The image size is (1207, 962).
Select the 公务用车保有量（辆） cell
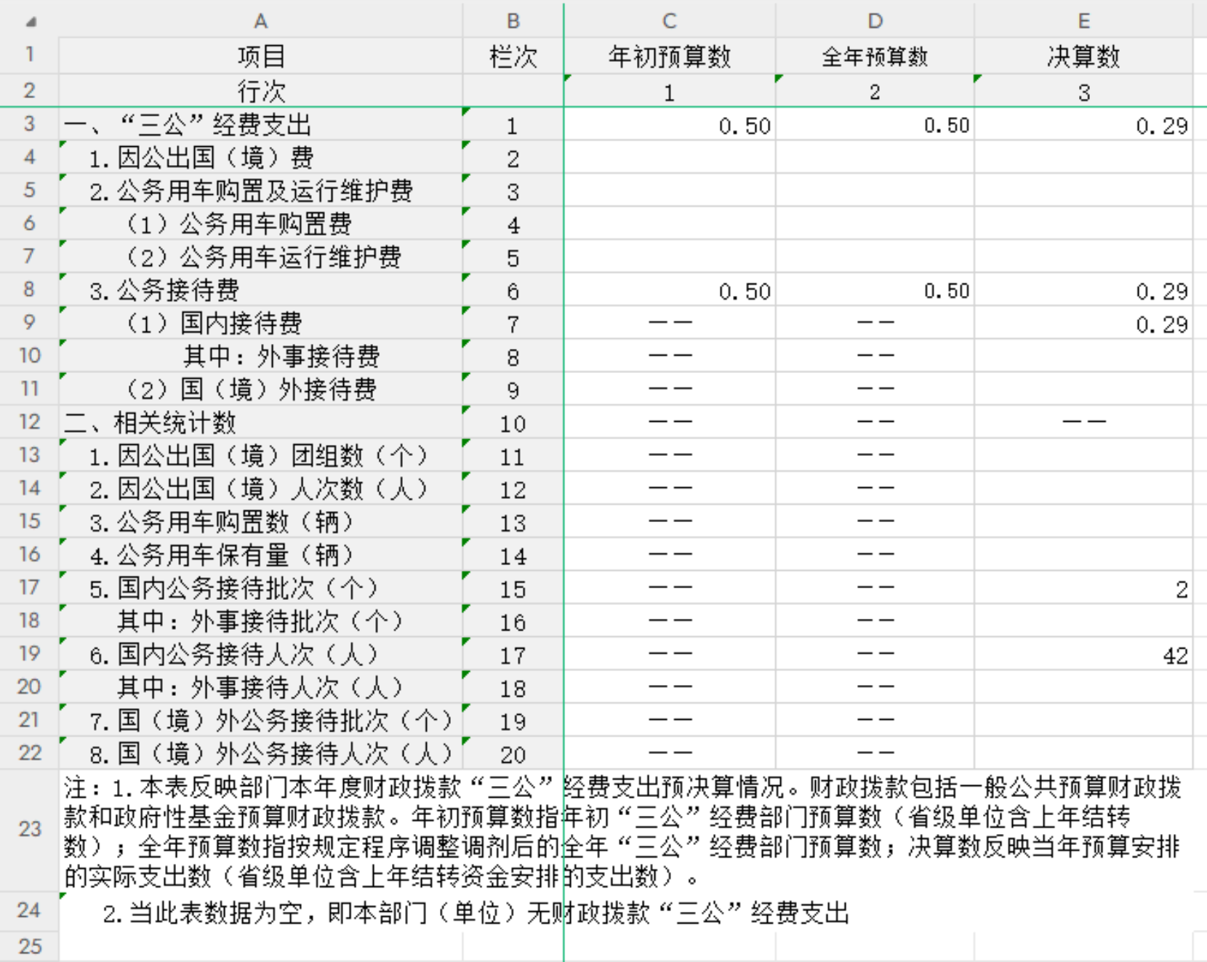260,556
